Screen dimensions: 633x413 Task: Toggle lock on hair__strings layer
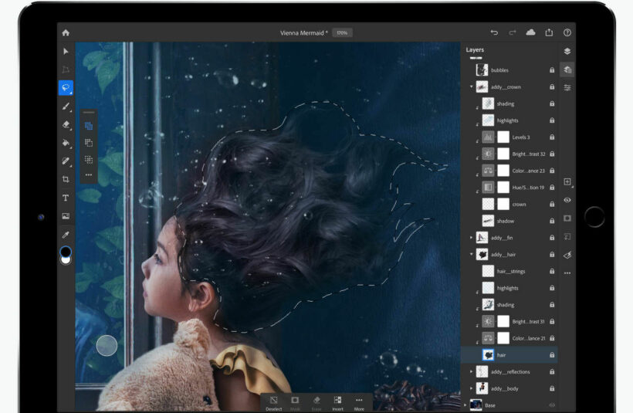pyautogui.click(x=552, y=271)
